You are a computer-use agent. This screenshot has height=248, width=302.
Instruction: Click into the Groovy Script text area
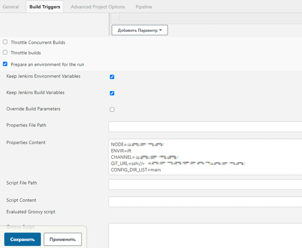coord(205,235)
